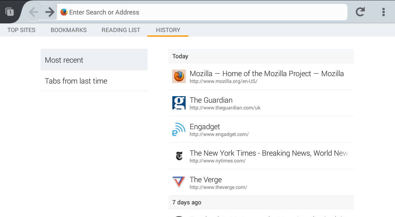The image size is (395, 217).
Task: Open the tabs counter icon
Action: pyautogui.click(x=9, y=12)
